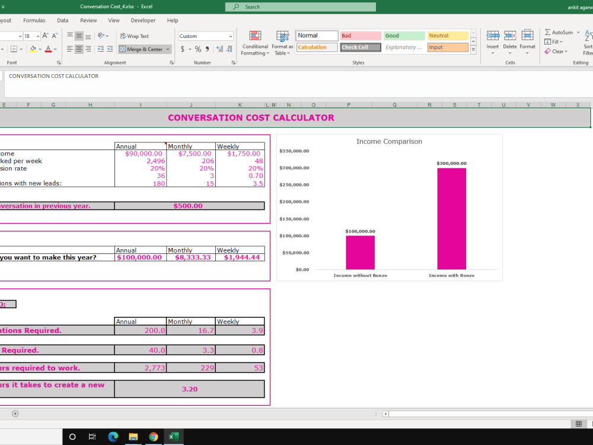Open the Developer ribbon tab
This screenshot has width=593, height=445.
click(x=142, y=20)
